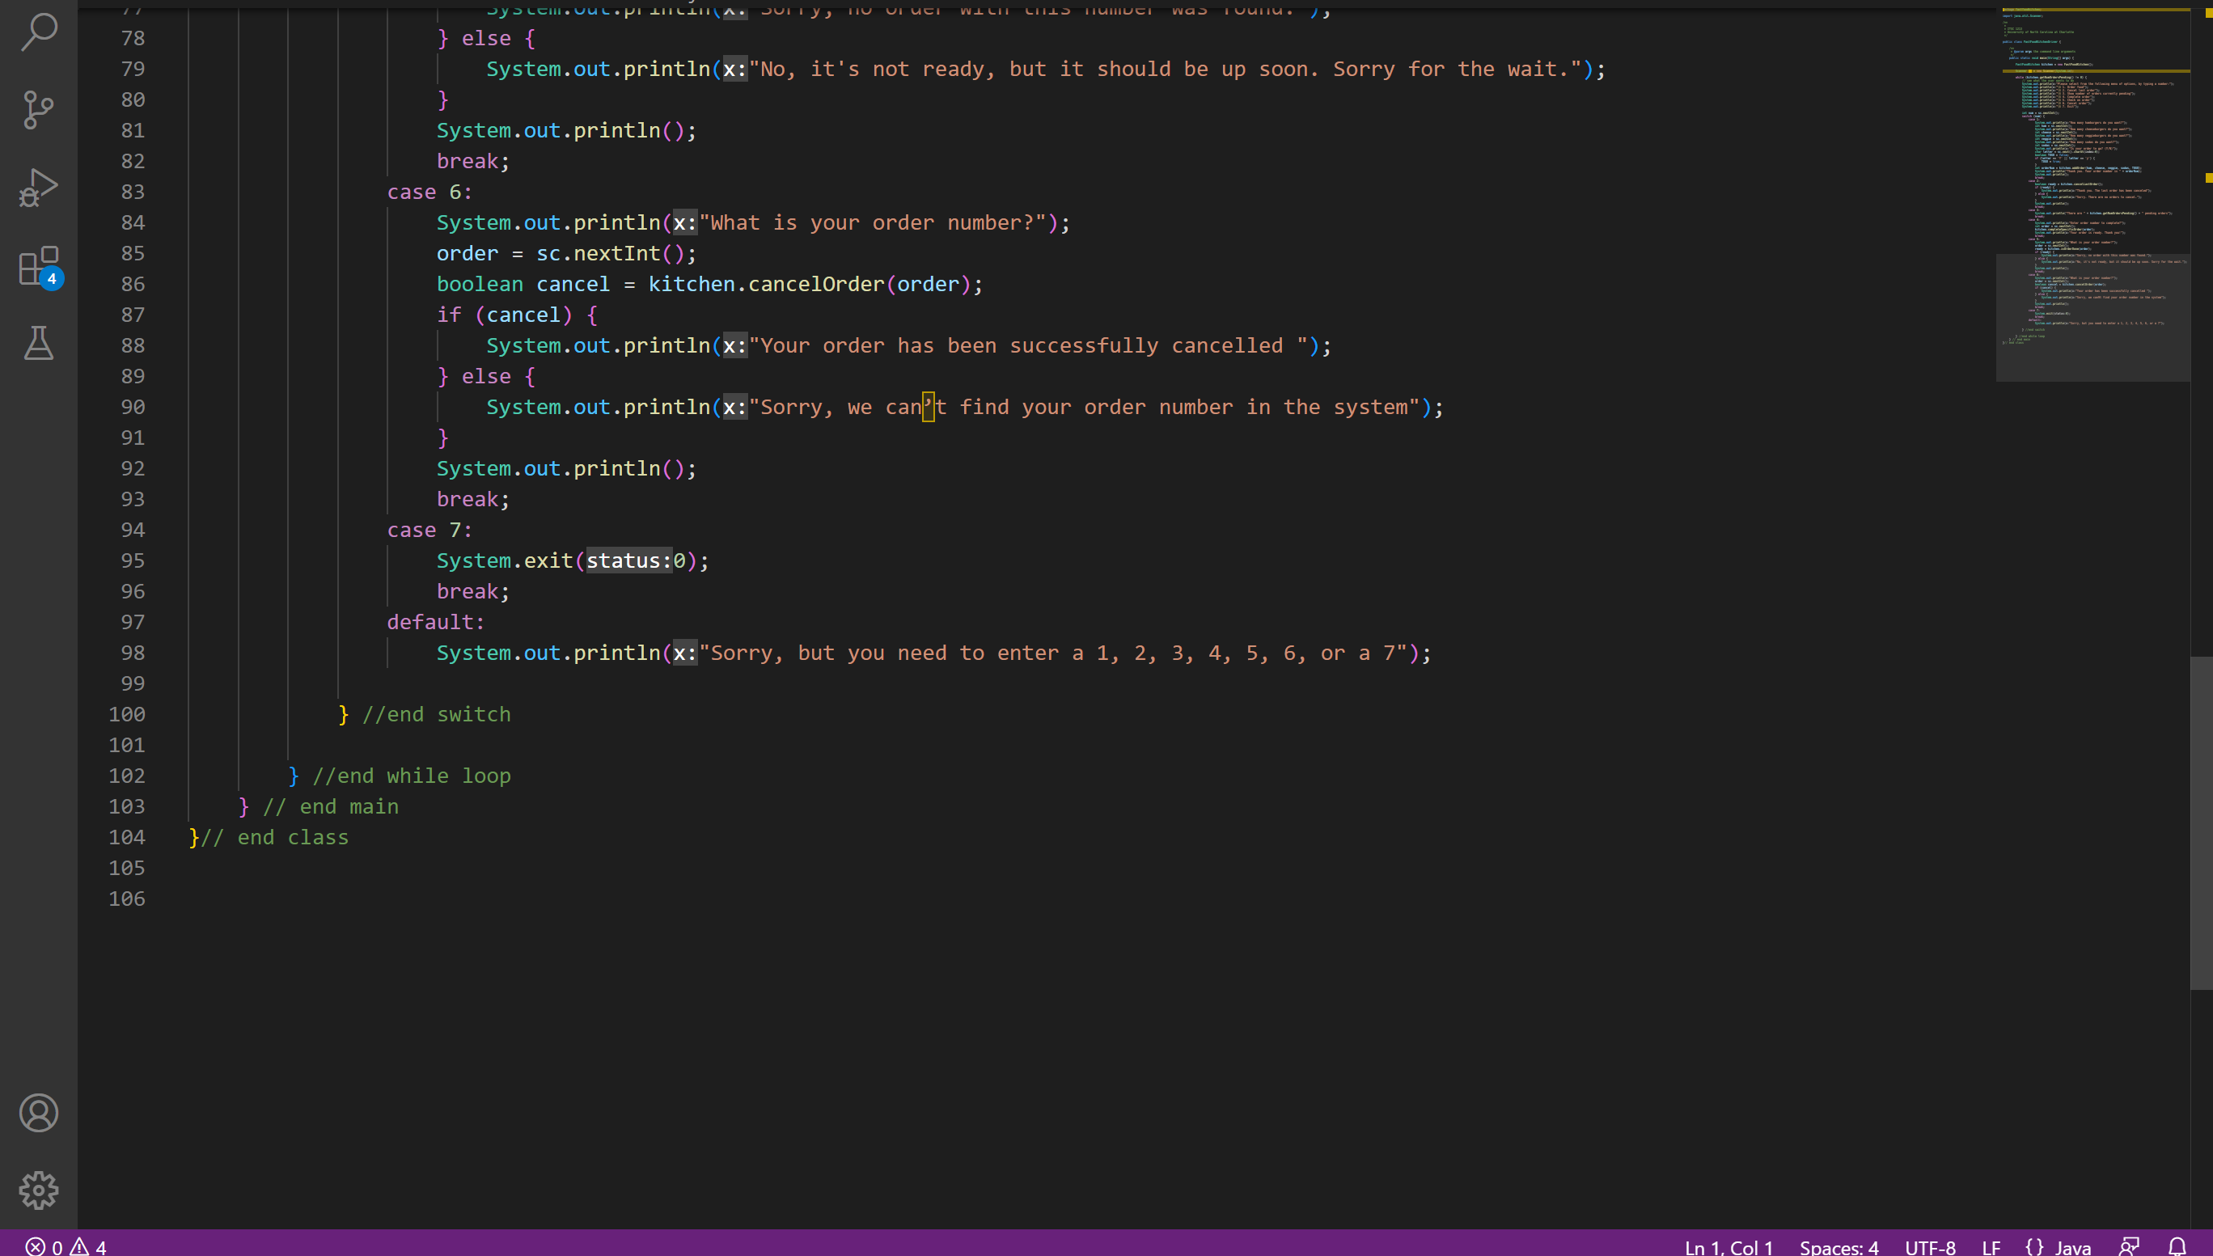Change indentation via Spaces: 4
2213x1256 pixels.
pyautogui.click(x=1839, y=1247)
